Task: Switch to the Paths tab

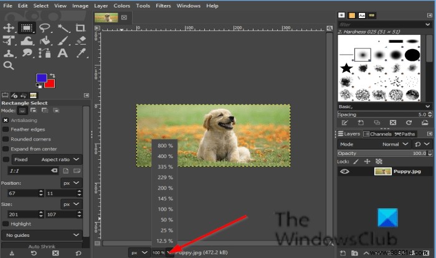Action: pyautogui.click(x=405, y=134)
